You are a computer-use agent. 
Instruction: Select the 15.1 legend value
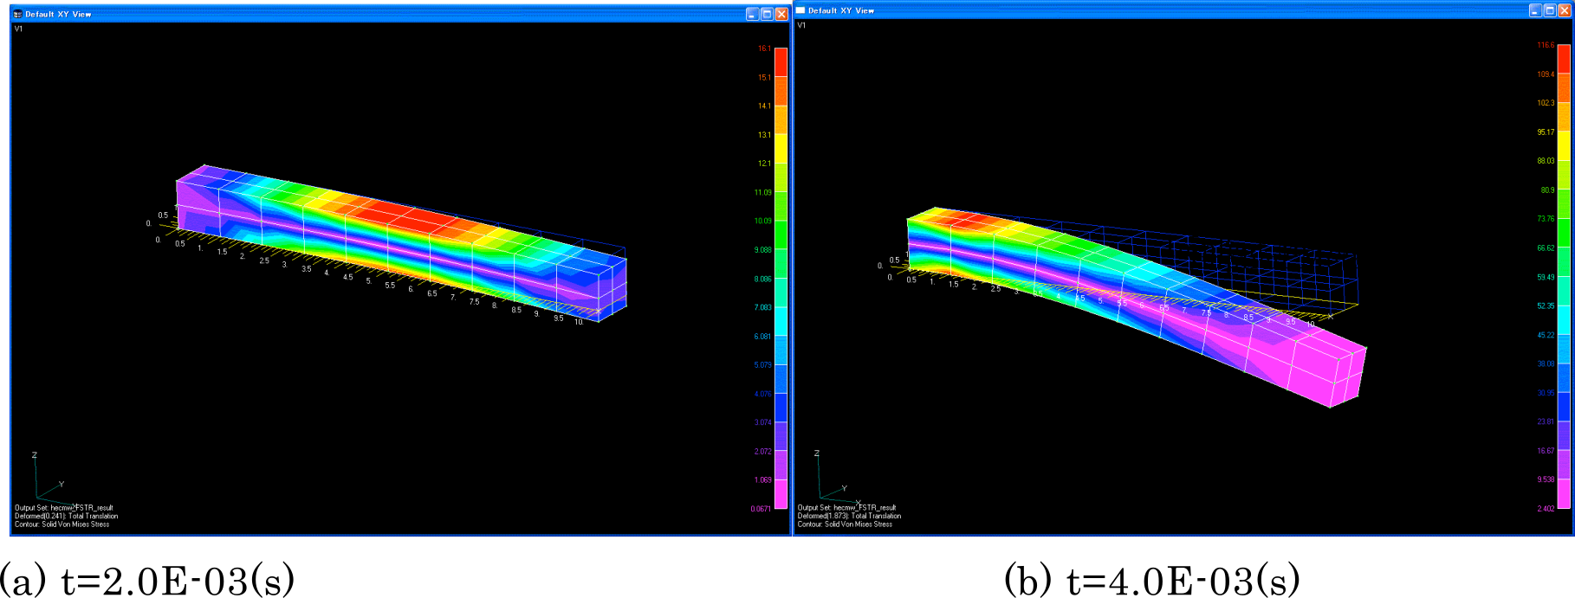click(x=764, y=77)
